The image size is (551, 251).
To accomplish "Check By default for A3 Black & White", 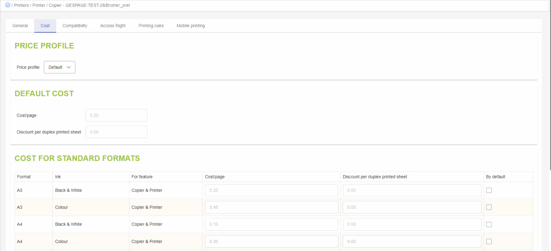I will coord(489,190).
